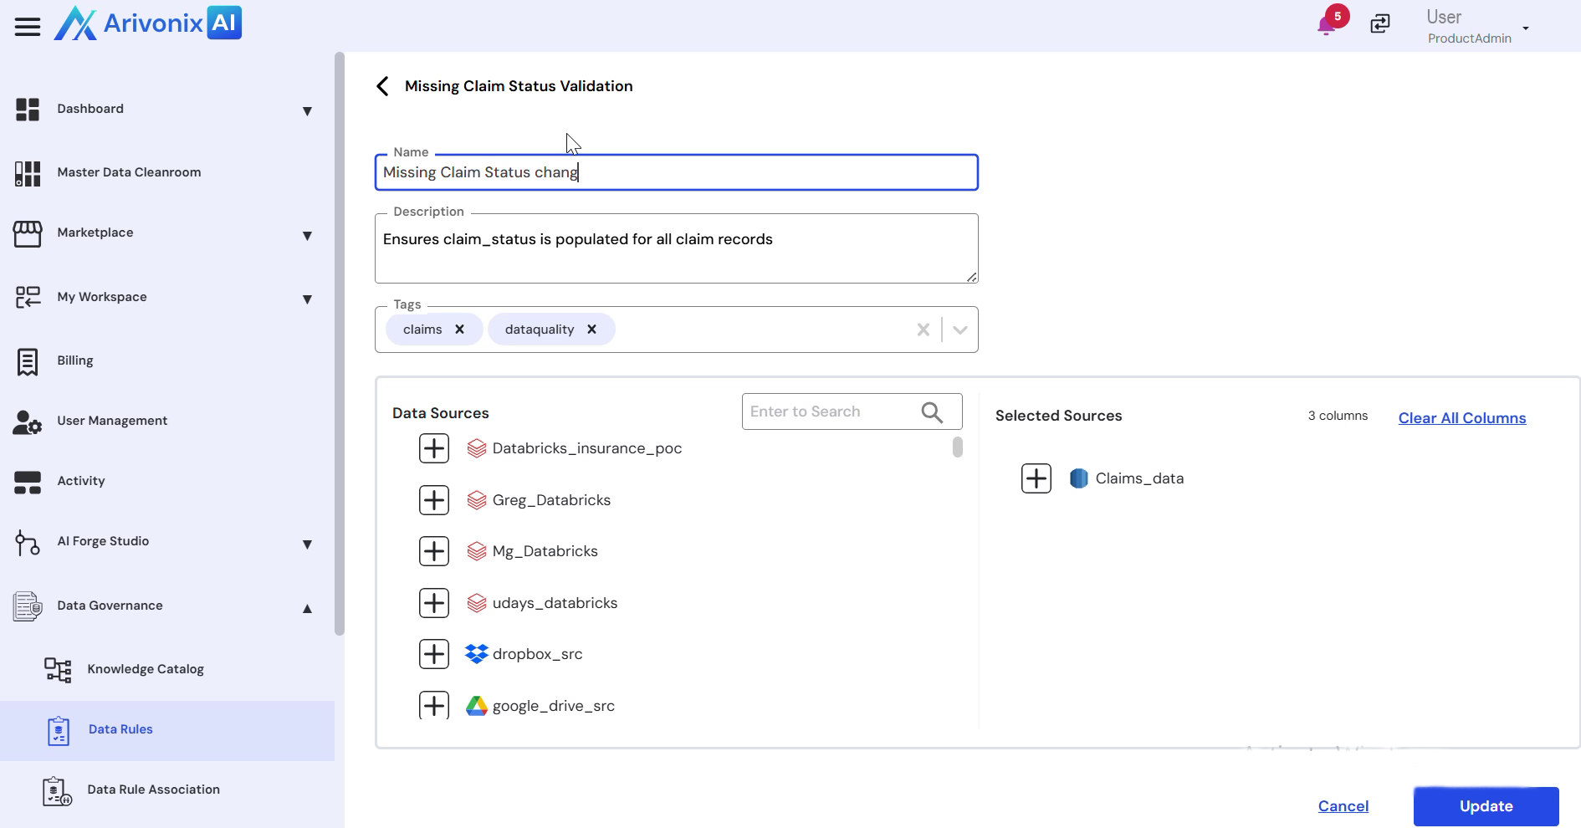The height and width of the screenshot is (828, 1581).
Task: Remove the claims tag
Action: 459,330
